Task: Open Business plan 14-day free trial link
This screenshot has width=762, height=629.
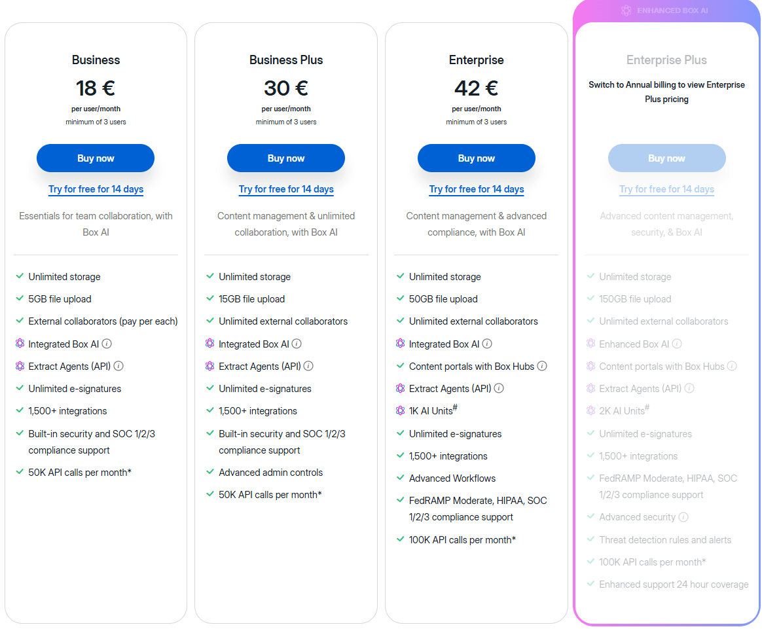Action: click(x=96, y=189)
